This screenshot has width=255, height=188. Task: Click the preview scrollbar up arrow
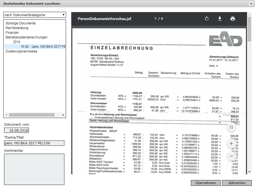pyautogui.click(x=249, y=15)
